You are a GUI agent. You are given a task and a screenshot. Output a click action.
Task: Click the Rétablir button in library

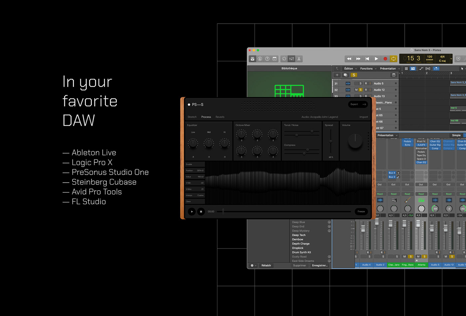pyautogui.click(x=266, y=265)
